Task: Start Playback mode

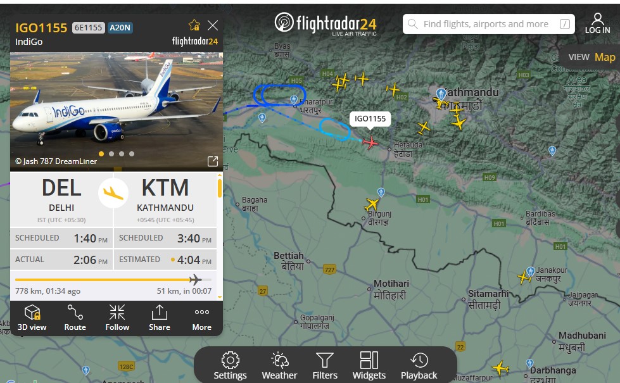Action: (419, 365)
